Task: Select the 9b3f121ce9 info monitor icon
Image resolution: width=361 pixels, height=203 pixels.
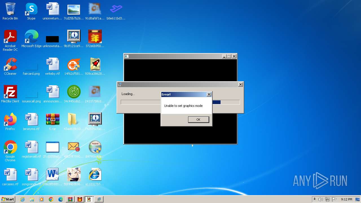Action: pos(74,39)
